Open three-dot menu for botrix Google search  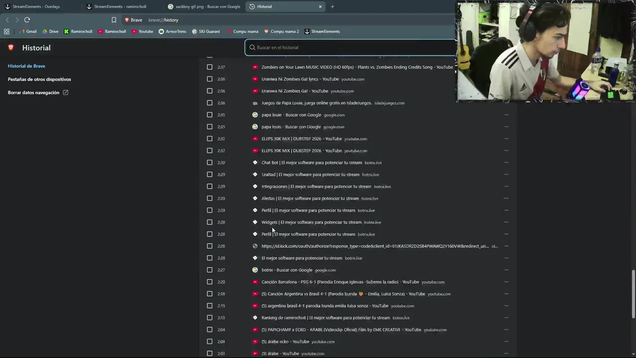coord(506,270)
